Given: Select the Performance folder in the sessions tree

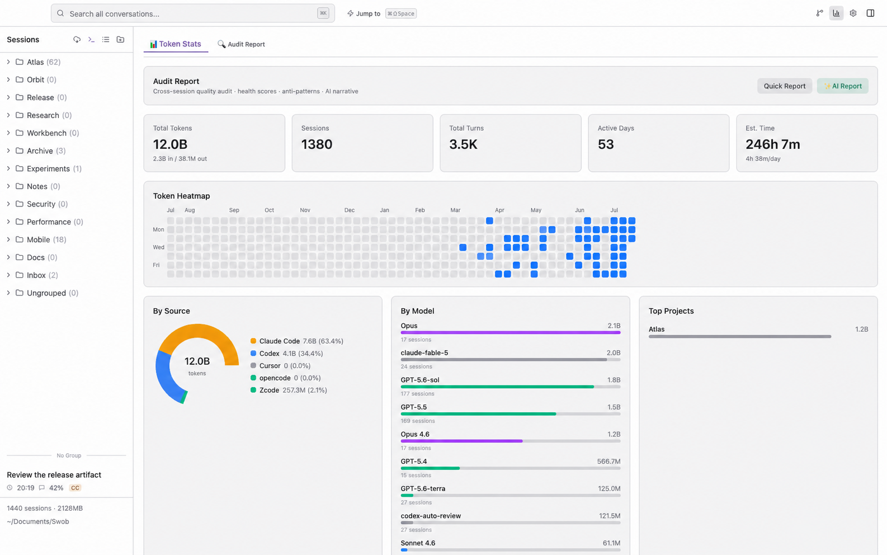Looking at the screenshot, I should (67, 222).
